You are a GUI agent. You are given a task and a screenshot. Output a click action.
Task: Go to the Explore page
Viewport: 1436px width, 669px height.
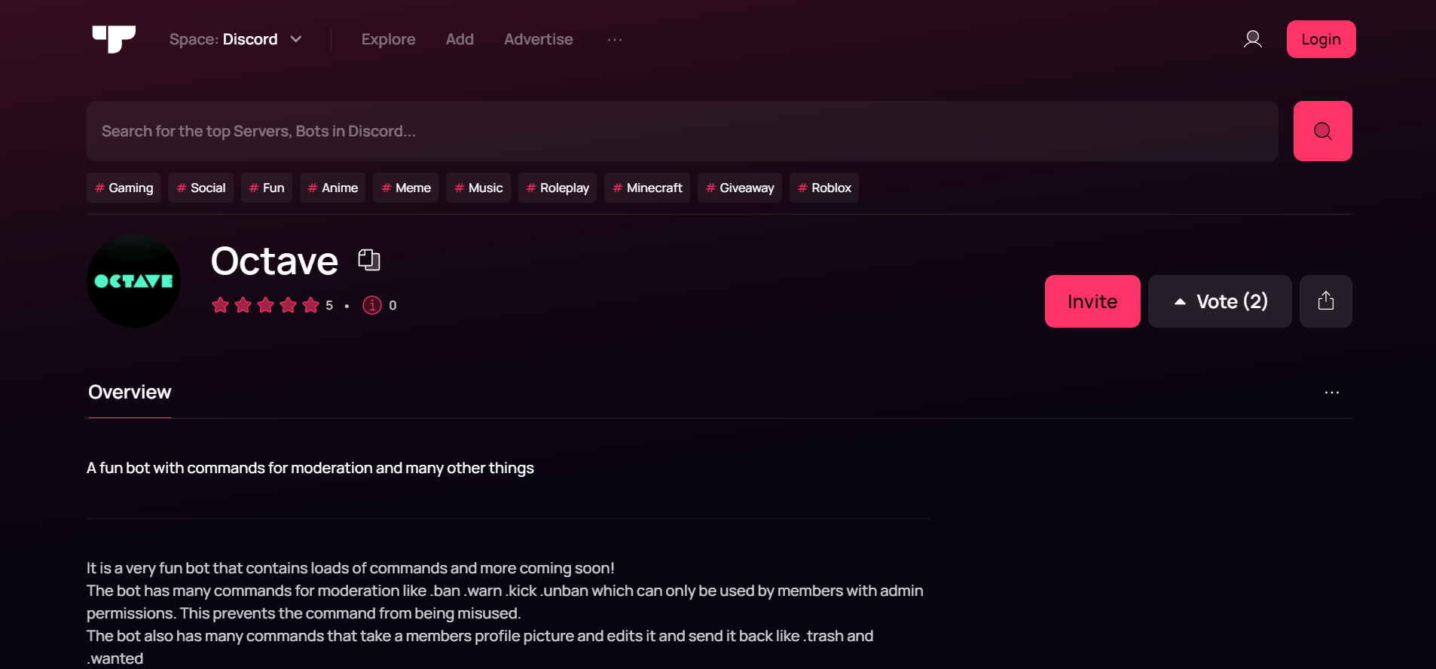coord(388,39)
